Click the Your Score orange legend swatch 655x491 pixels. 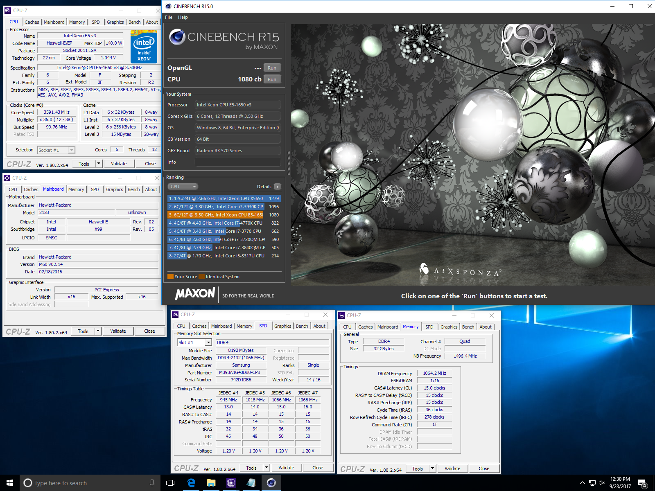click(x=170, y=277)
